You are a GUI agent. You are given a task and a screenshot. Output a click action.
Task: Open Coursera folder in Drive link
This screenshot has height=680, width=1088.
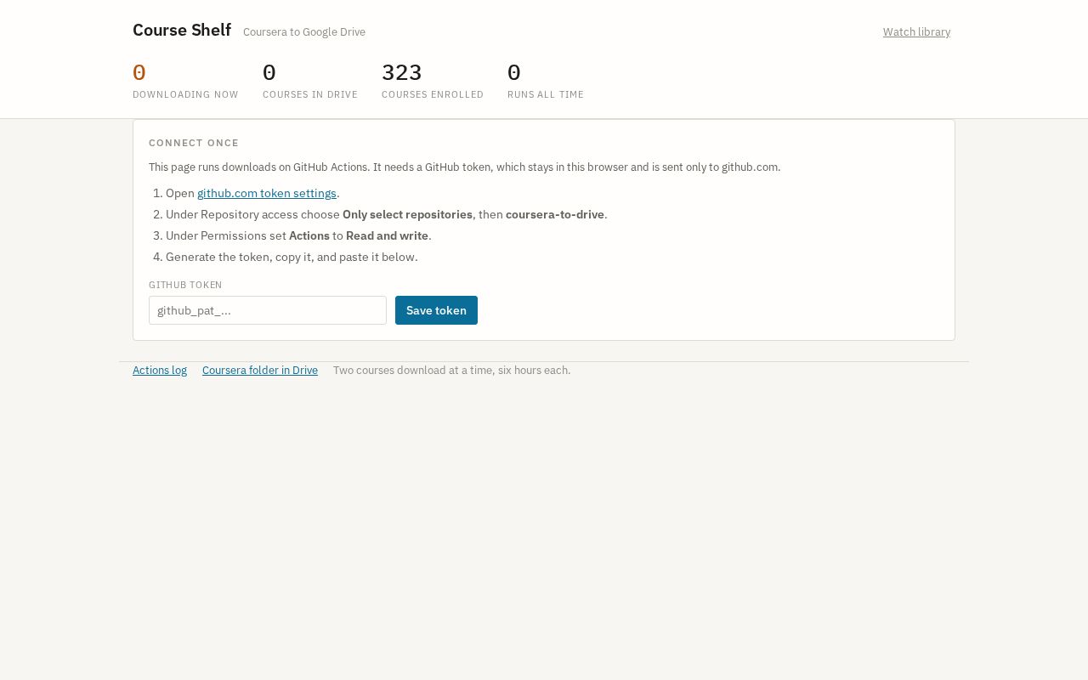click(260, 371)
